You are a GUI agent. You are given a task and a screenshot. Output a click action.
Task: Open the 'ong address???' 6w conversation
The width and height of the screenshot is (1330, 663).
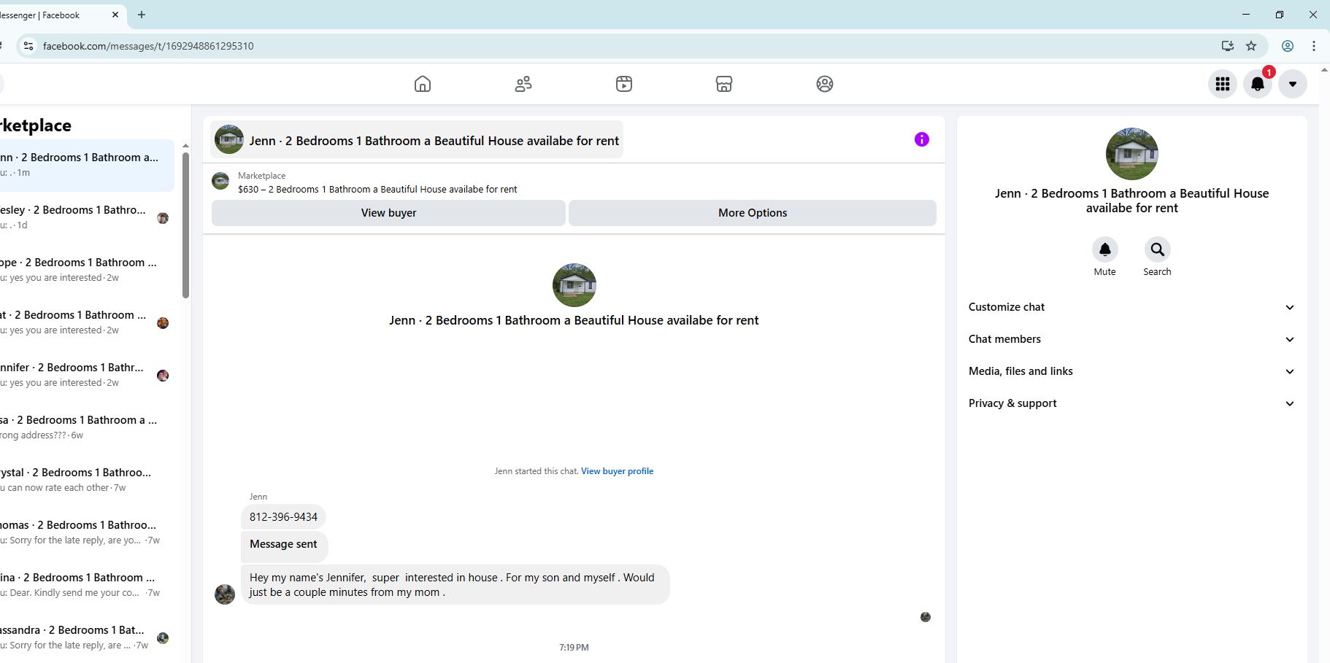coord(86,427)
